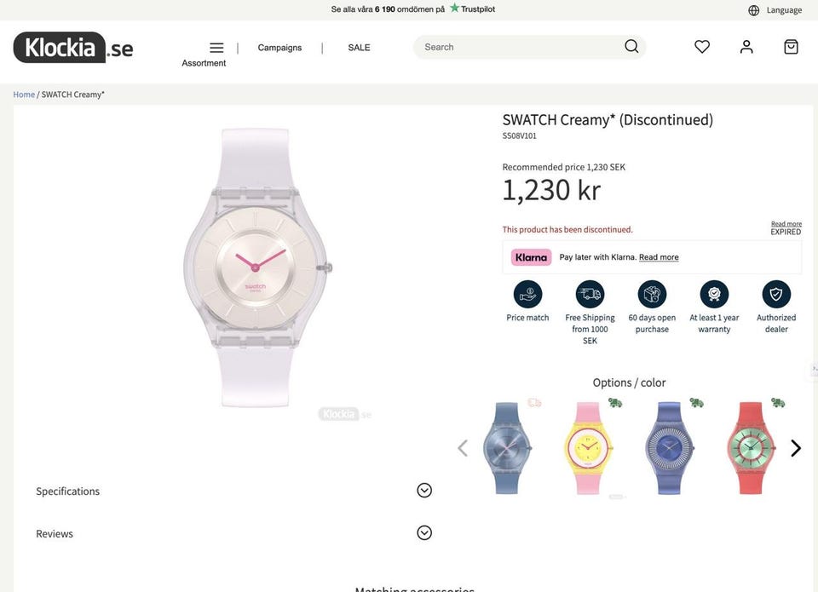This screenshot has height=592, width=818.
Task: Go to Home breadcrumb link
Action: pyautogui.click(x=24, y=95)
